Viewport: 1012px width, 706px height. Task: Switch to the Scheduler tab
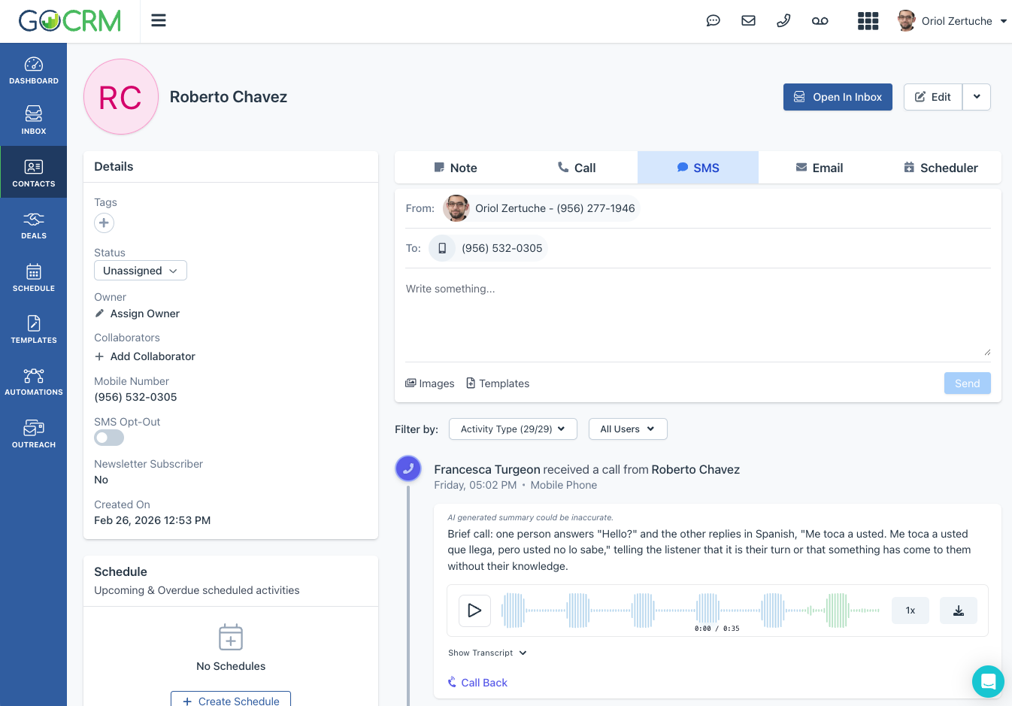click(x=941, y=168)
